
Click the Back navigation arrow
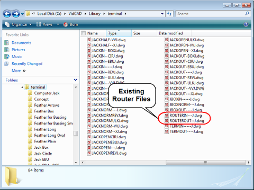click(7, 14)
